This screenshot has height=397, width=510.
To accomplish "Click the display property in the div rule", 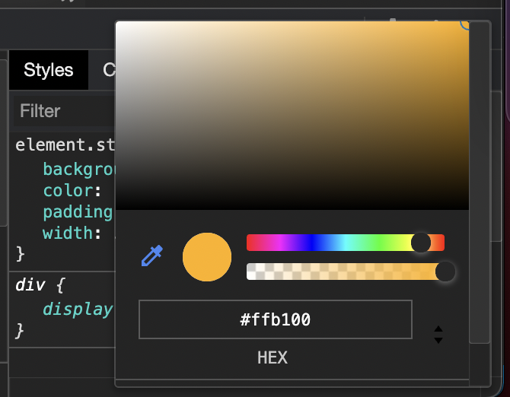I will 78,310.
